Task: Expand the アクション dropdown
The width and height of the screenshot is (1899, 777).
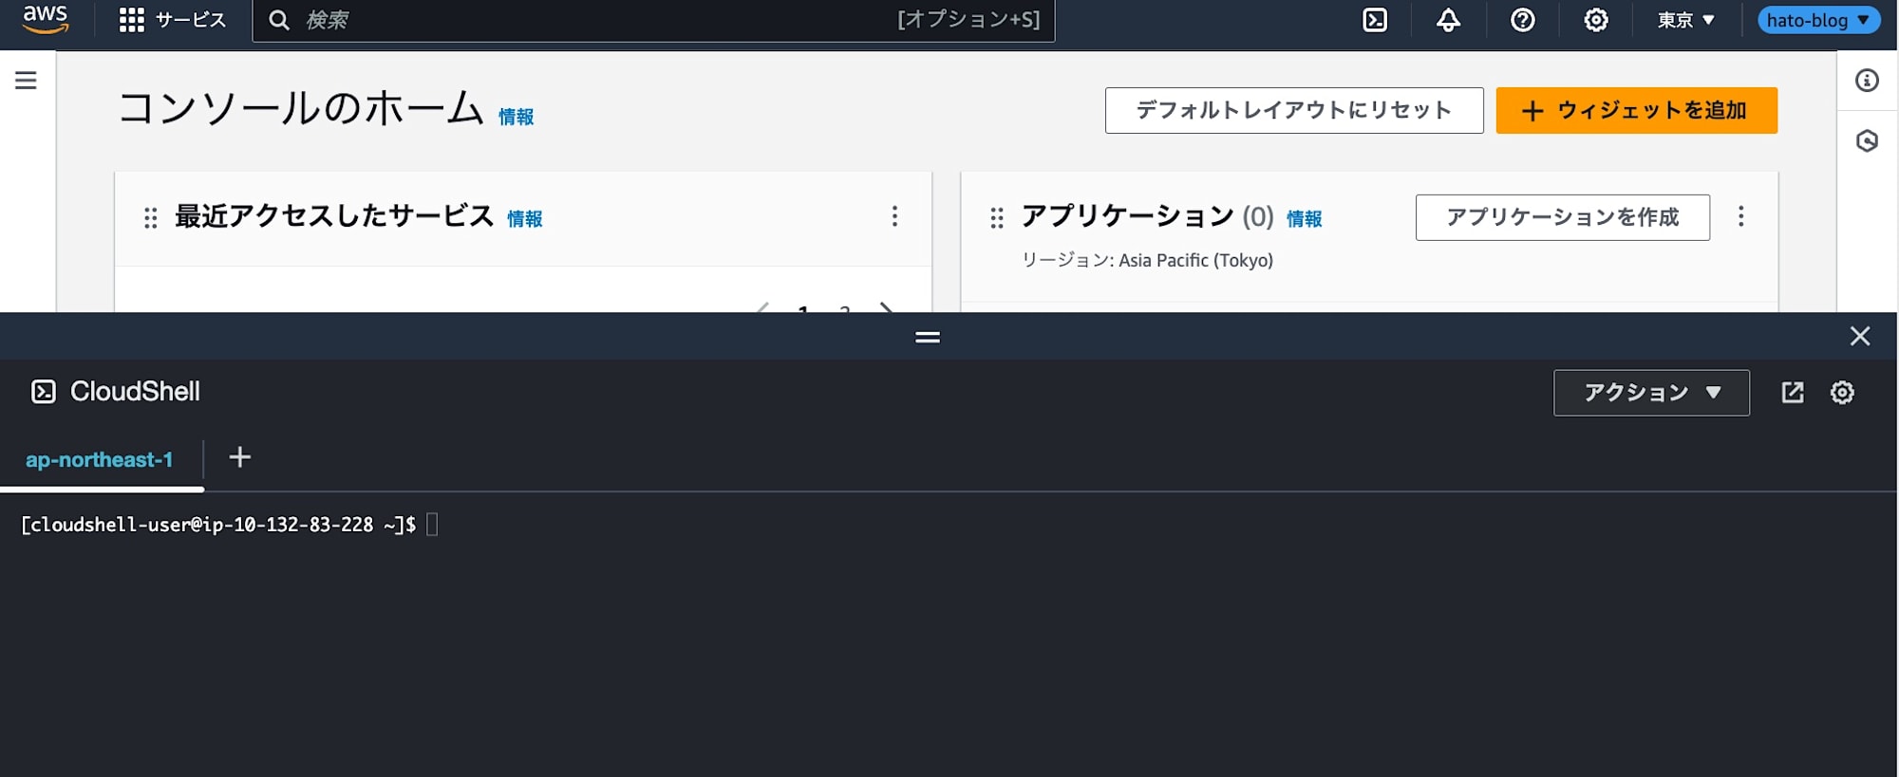Action: [1651, 393]
